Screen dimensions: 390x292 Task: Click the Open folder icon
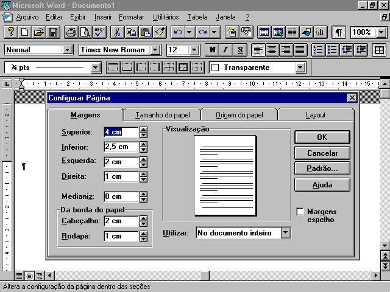38,32
